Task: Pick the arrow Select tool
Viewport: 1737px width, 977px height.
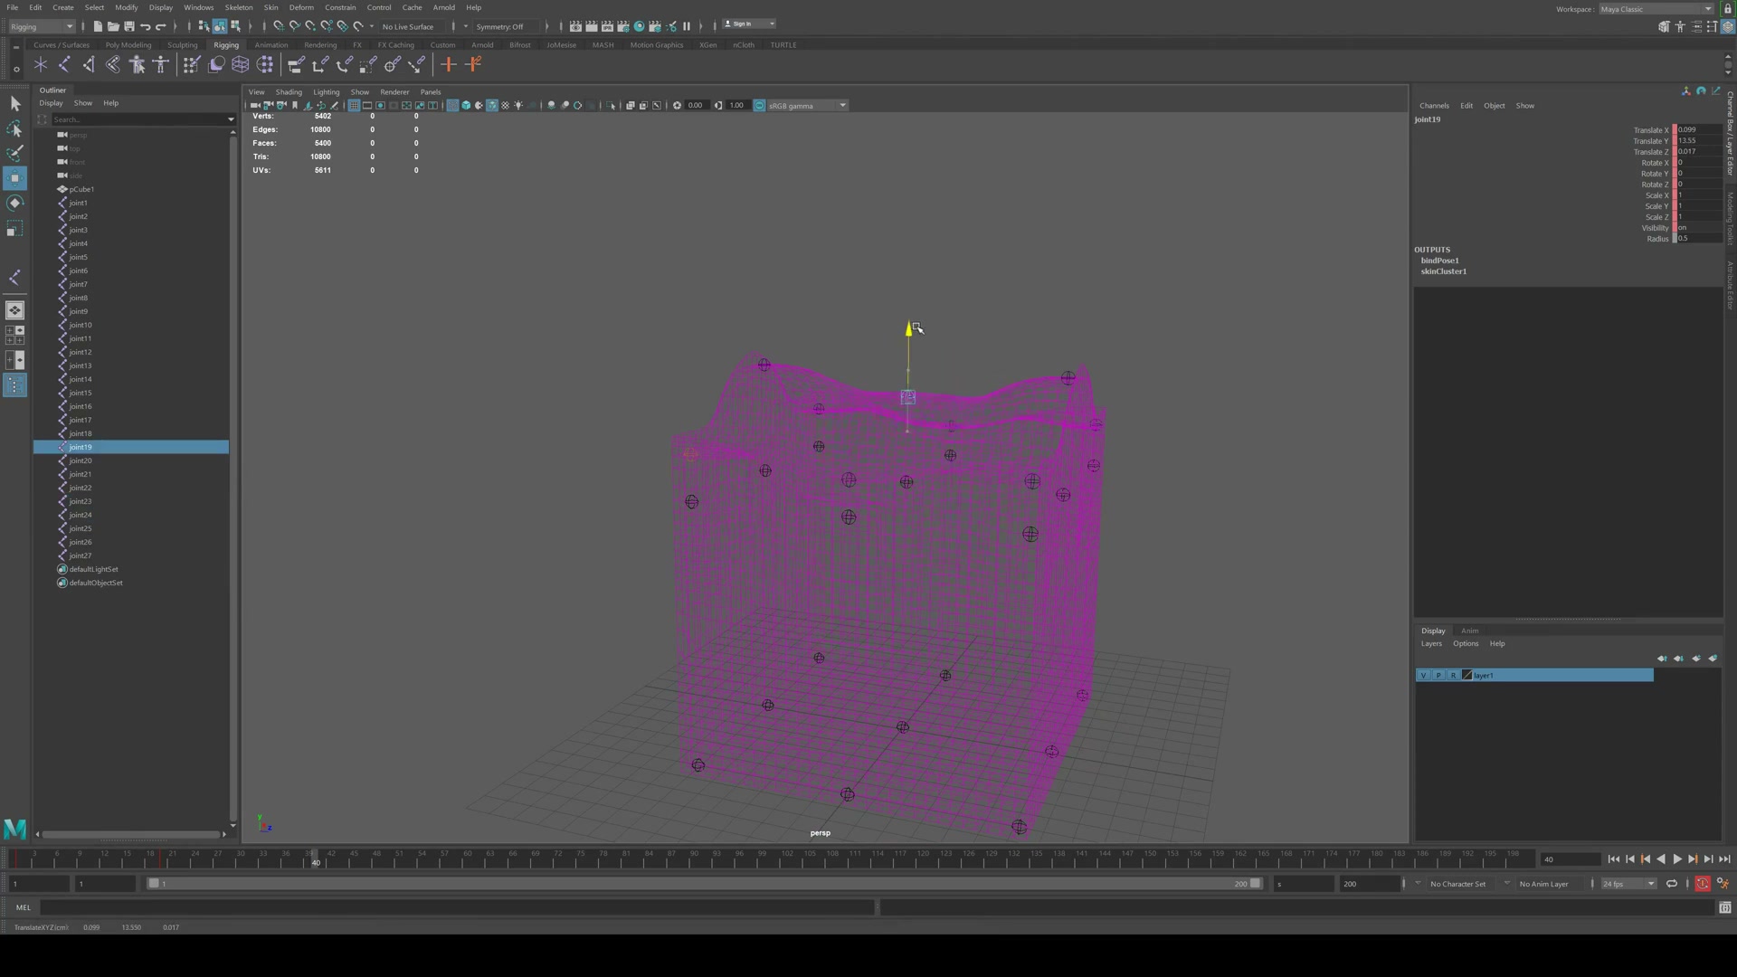Action: 14,104
